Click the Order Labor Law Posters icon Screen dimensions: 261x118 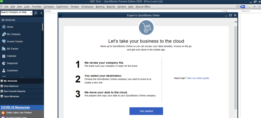tap(3, 113)
